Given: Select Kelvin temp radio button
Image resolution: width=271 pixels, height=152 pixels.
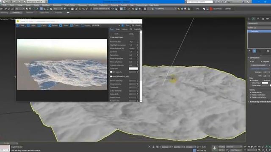Looking at the screenshot, I should click(251, 85).
